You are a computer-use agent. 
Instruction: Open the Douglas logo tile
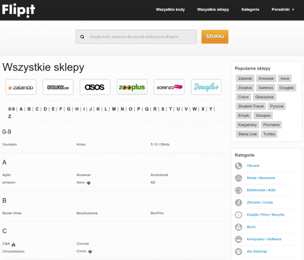point(206,87)
